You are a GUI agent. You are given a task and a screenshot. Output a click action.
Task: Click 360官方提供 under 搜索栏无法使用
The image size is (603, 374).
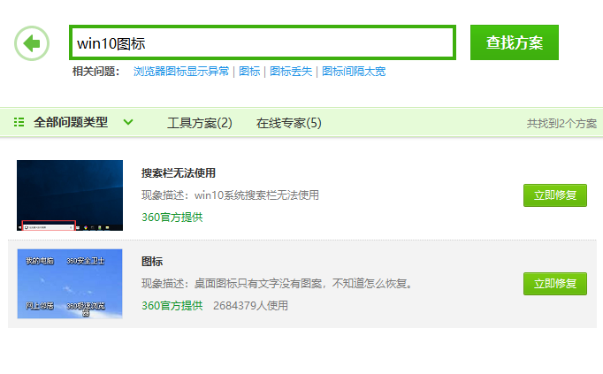click(x=172, y=217)
